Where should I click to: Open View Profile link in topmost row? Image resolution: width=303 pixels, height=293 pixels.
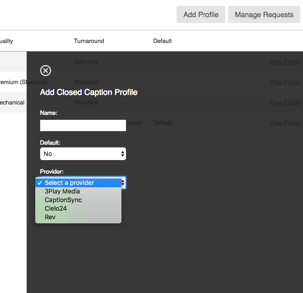click(x=284, y=62)
